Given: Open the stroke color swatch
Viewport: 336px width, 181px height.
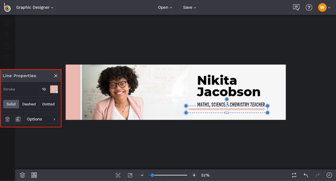Looking at the screenshot, I should click(x=54, y=89).
